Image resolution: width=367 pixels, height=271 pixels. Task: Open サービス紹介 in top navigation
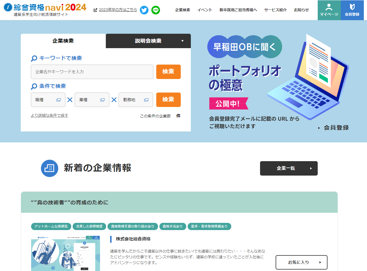pyautogui.click(x=275, y=10)
